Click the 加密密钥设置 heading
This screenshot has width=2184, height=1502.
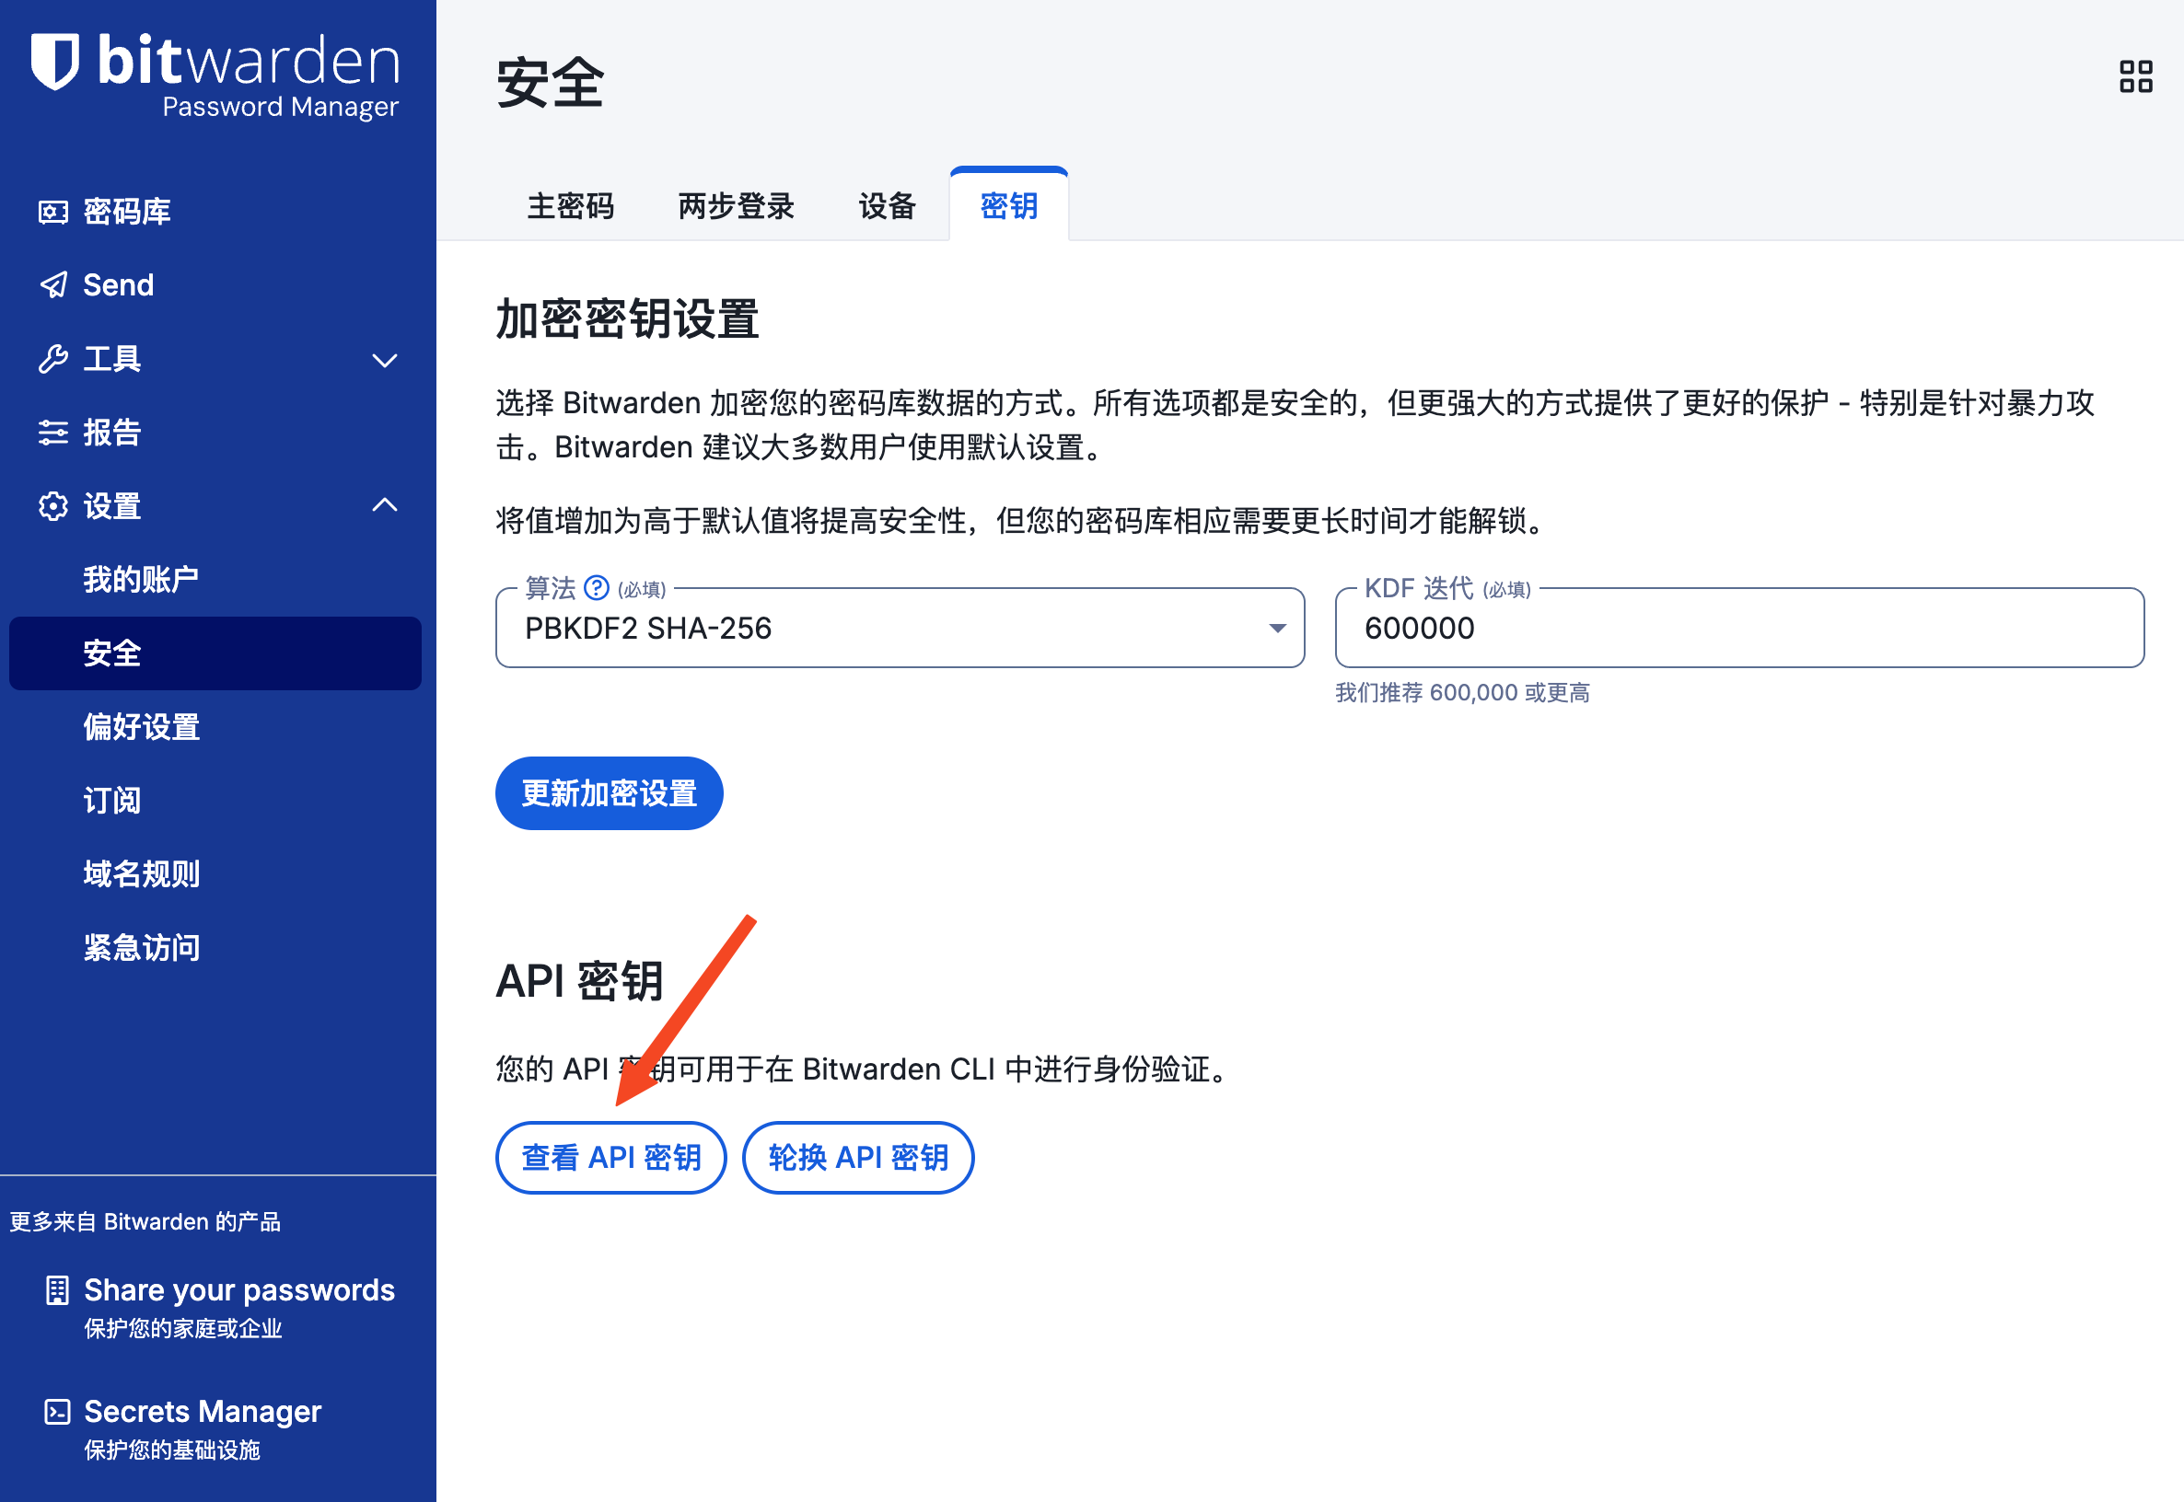[627, 319]
